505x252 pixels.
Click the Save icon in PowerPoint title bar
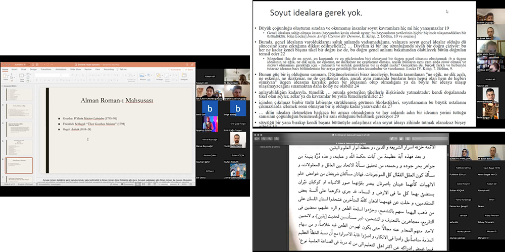pyautogui.click(x=37, y=65)
